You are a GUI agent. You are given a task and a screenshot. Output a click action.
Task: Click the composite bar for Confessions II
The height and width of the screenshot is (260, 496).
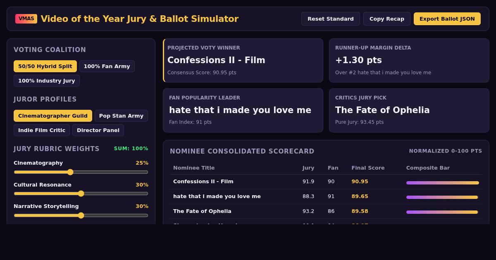pyautogui.click(x=443, y=183)
